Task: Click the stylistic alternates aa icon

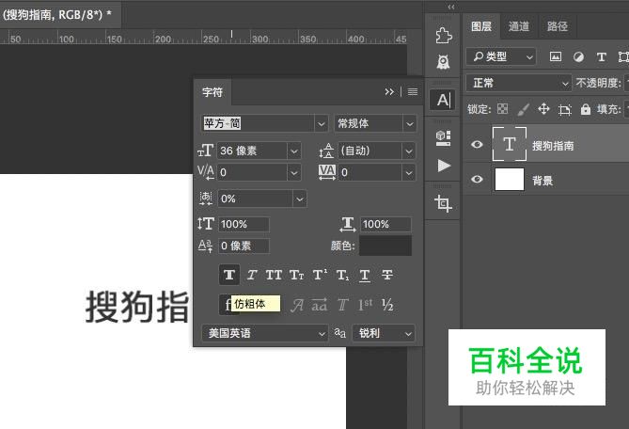Action: [x=320, y=306]
